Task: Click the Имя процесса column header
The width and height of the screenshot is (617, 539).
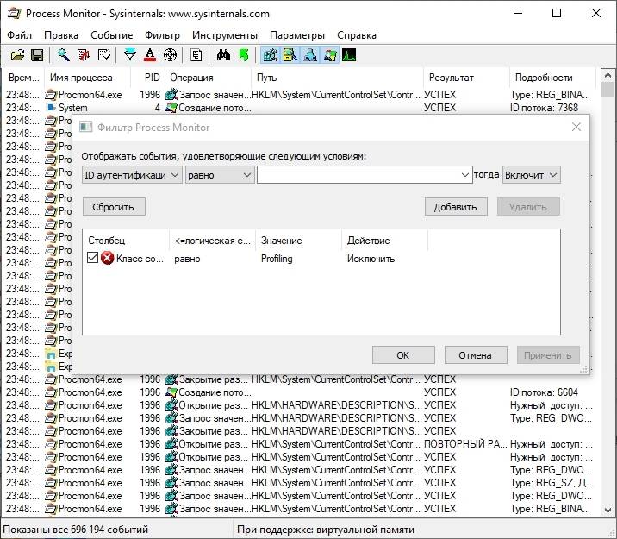Action: pyautogui.click(x=87, y=78)
